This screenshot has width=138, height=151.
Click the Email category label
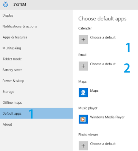82,55
